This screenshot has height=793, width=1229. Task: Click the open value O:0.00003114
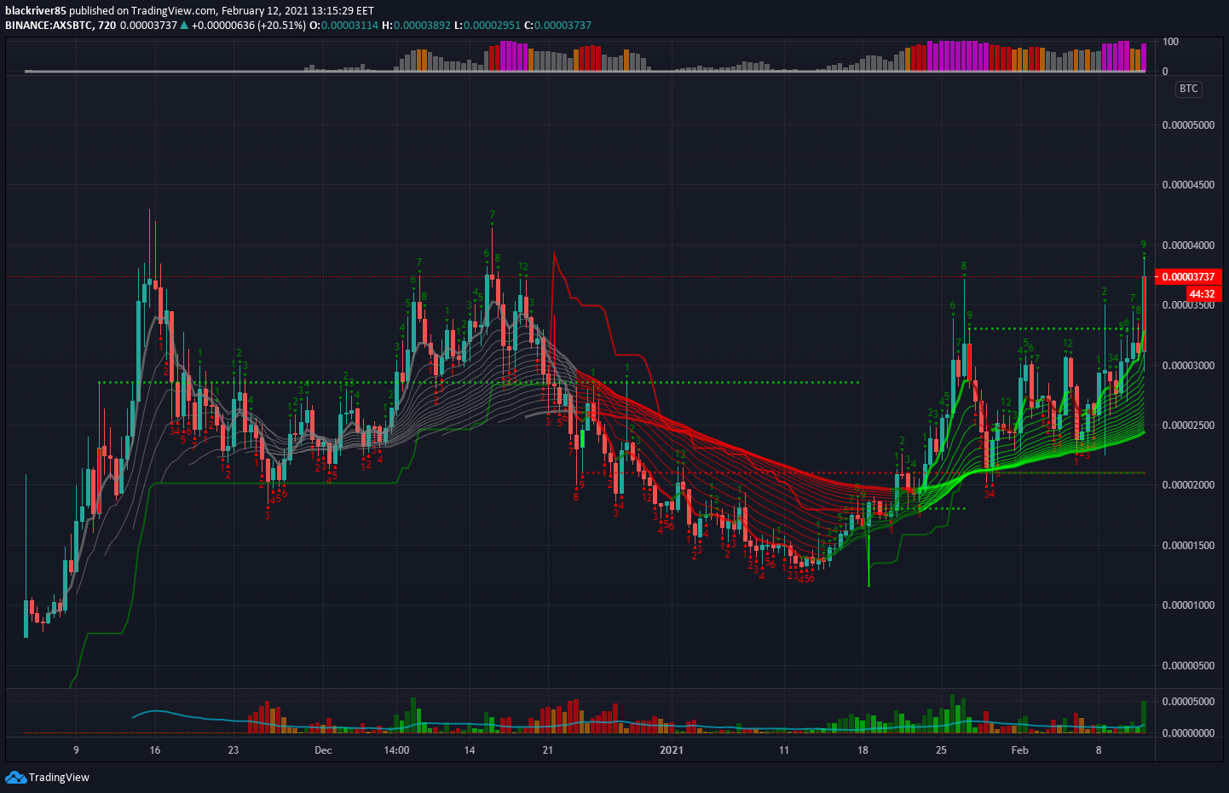click(x=343, y=25)
